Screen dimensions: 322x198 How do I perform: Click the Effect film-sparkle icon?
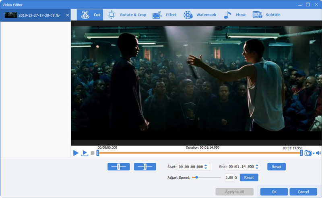pyautogui.click(x=157, y=15)
